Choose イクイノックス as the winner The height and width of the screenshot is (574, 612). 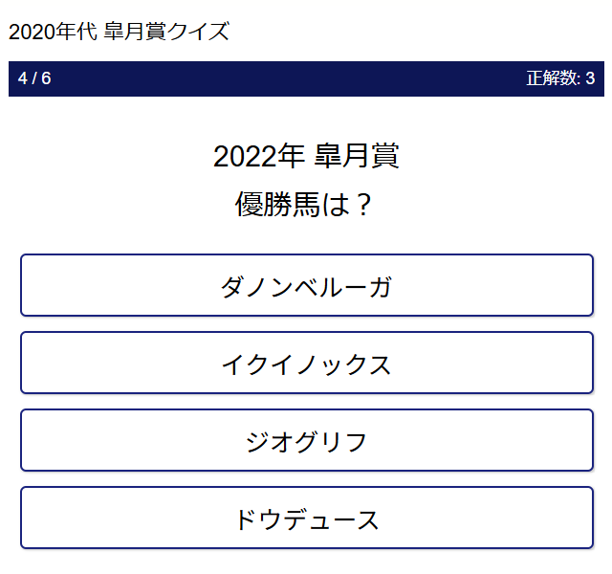306,363
